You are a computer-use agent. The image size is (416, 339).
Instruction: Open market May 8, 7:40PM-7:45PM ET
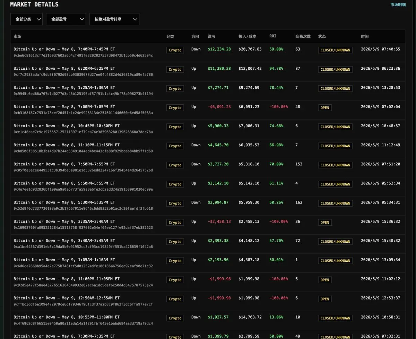(x=64, y=49)
